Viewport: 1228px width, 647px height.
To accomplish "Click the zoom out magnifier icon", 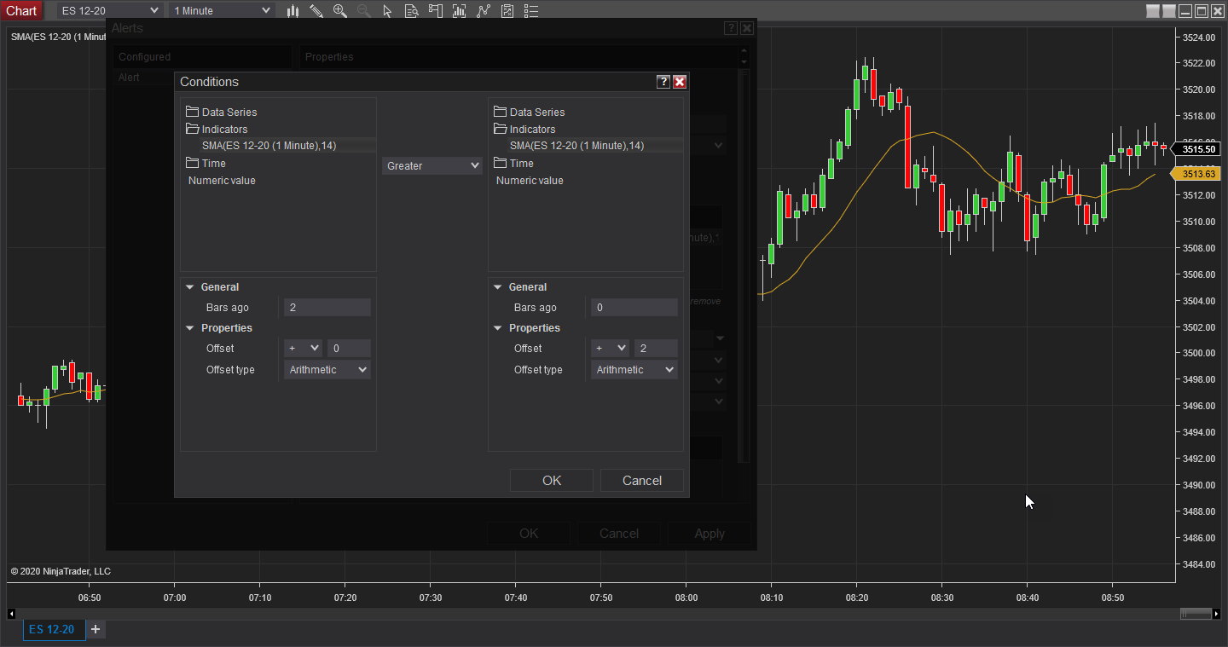I will tap(364, 11).
